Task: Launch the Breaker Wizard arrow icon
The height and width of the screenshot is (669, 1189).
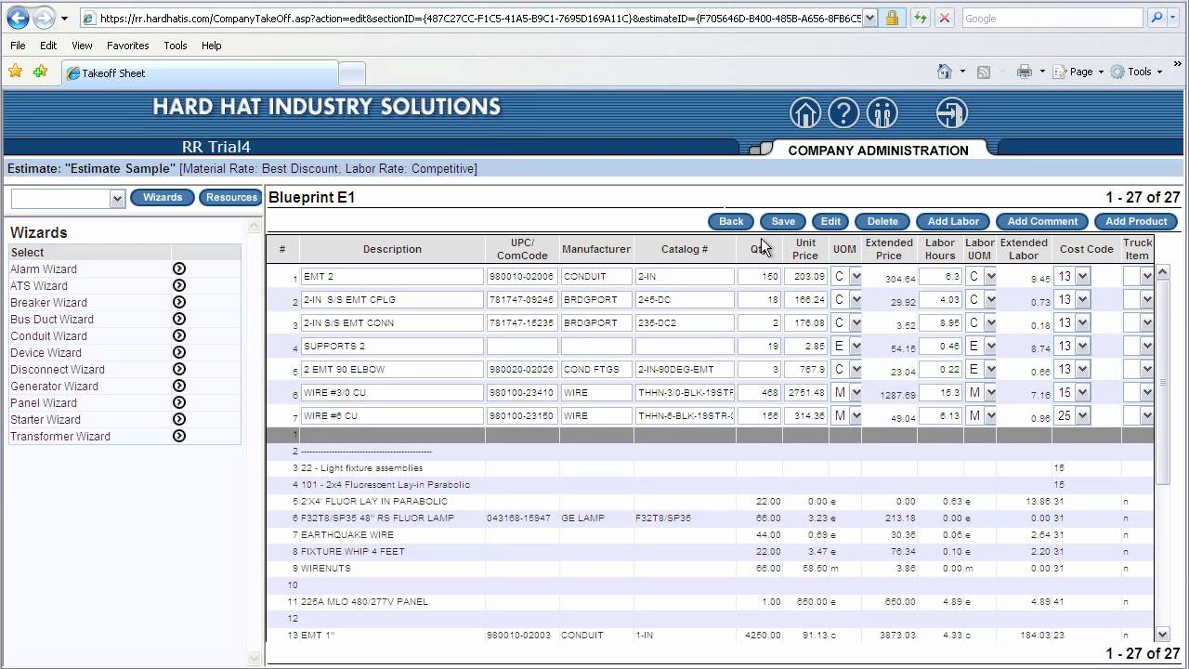Action: point(179,302)
